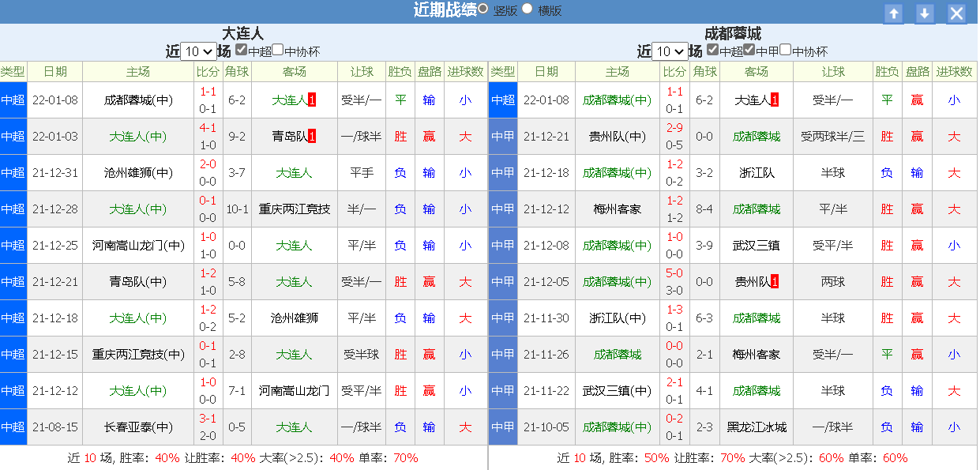
Task: Open match count dropdown for 大连人
Action: (x=198, y=51)
